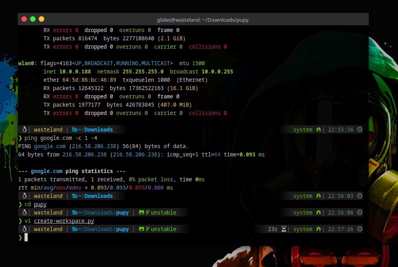Click the clock icon after 22:57:26
Image resolution: width=398 pixels, height=267 pixels.
(x=359, y=229)
